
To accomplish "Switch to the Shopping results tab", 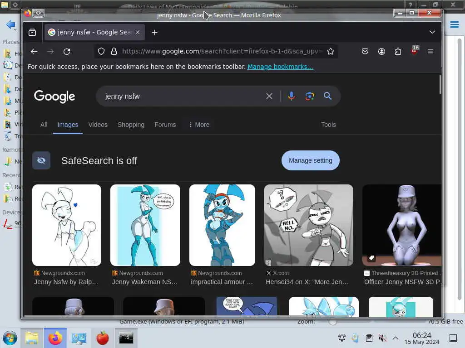I will point(131,125).
